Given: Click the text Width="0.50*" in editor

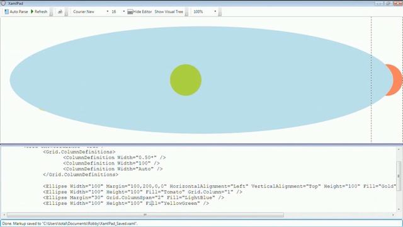Looking at the screenshot, I should tap(137, 158).
